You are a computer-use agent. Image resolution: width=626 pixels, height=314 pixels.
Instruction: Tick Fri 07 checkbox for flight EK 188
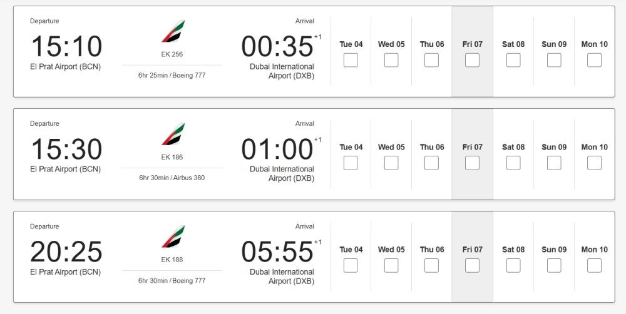pyautogui.click(x=472, y=265)
